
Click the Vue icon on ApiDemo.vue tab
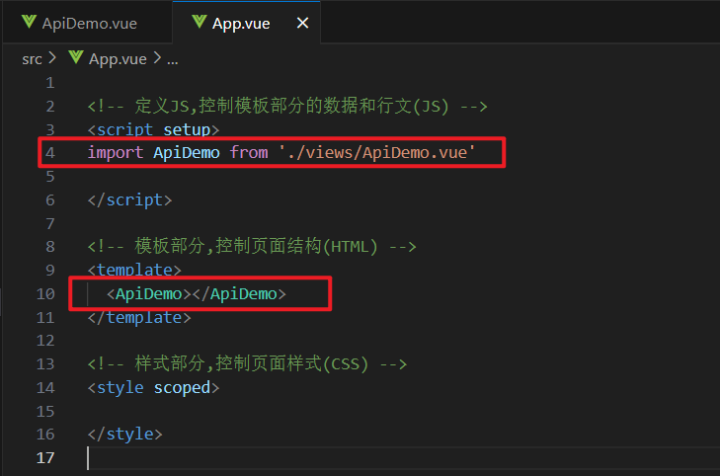point(29,22)
